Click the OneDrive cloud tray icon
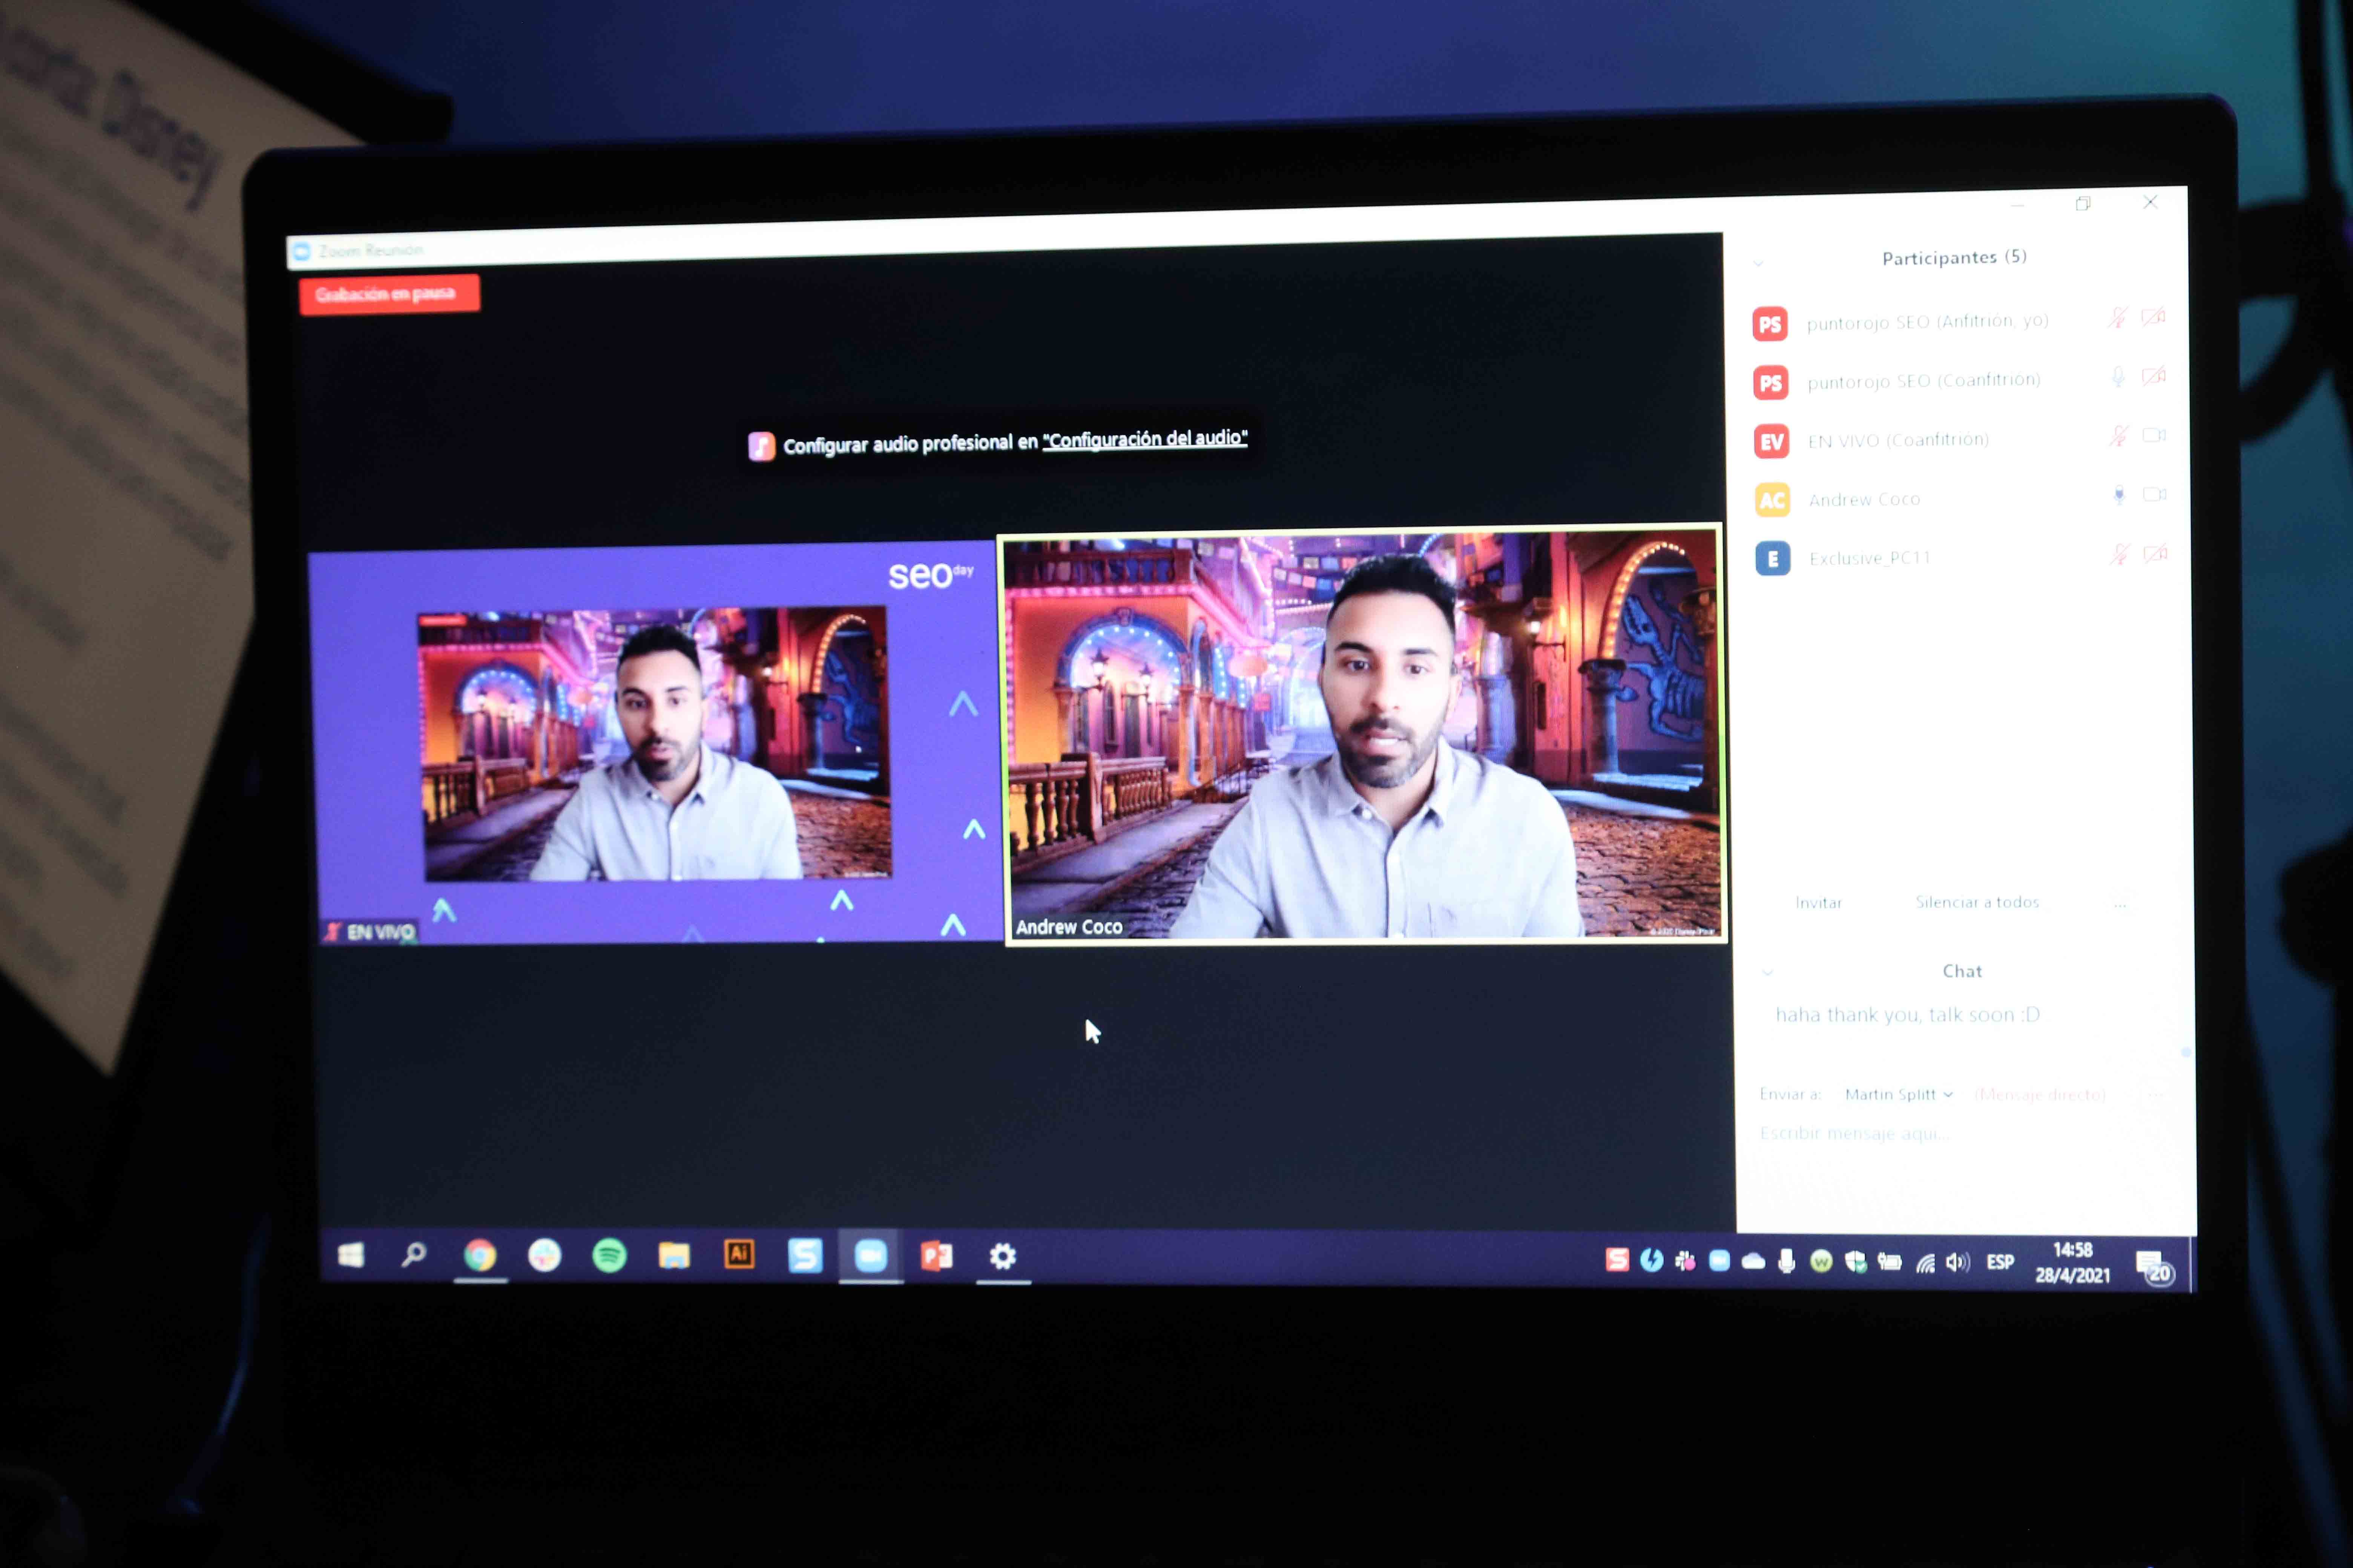 (x=1753, y=1262)
